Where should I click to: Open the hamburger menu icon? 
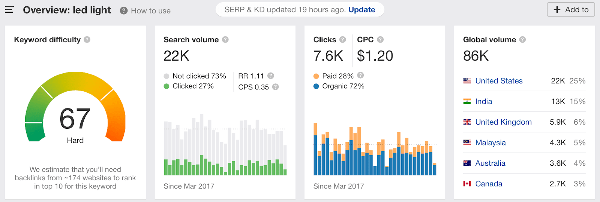pos(9,10)
